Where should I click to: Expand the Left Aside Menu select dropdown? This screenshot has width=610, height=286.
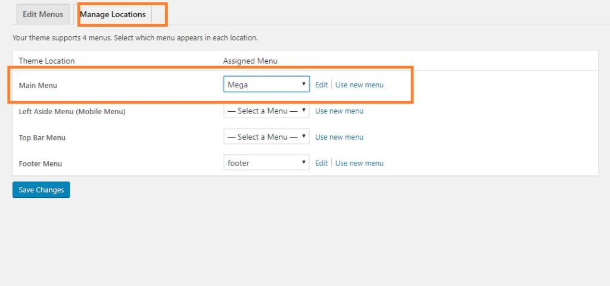266,111
